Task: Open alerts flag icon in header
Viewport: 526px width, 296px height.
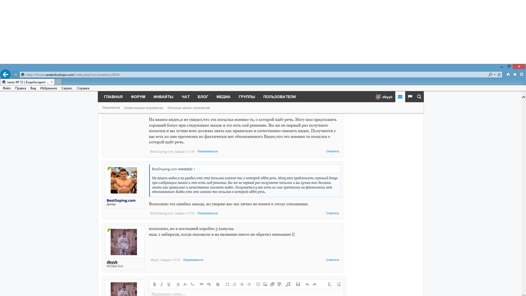Action: click(410, 96)
